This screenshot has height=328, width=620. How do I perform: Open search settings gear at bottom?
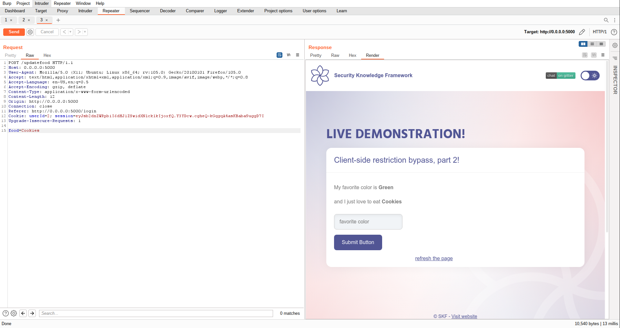[14, 313]
